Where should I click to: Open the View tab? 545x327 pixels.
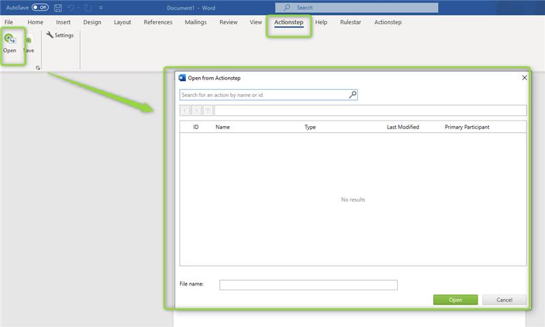[256, 22]
